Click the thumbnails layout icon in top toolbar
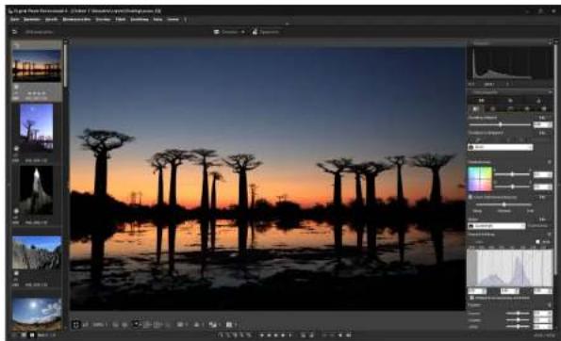561x341 pixels. pos(217,32)
